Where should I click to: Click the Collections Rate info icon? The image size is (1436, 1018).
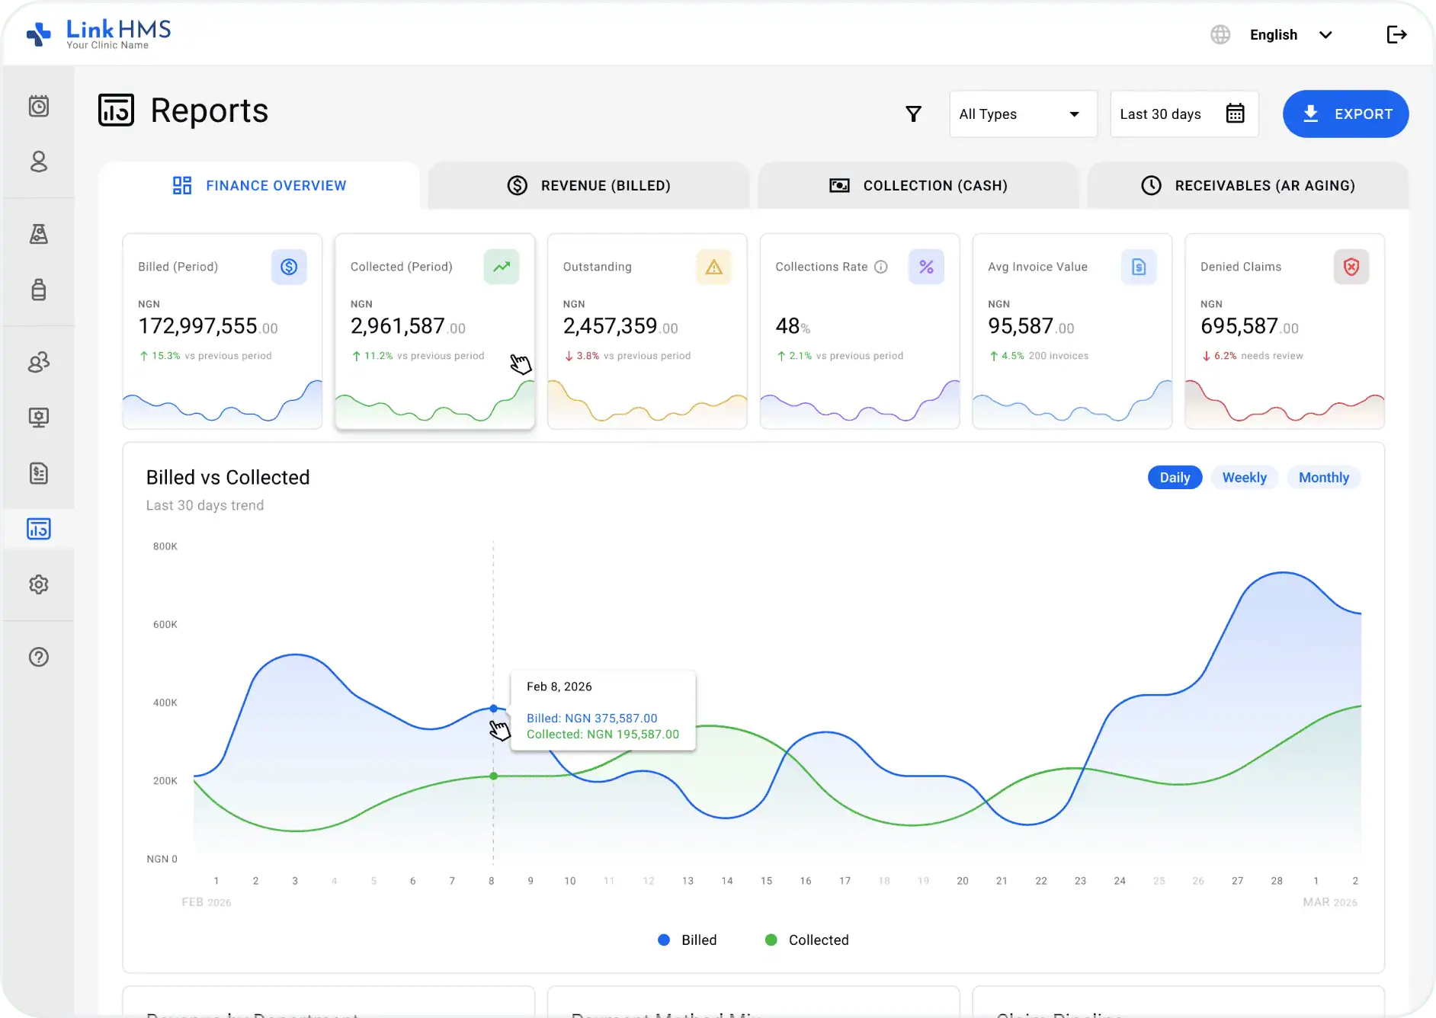coord(881,267)
